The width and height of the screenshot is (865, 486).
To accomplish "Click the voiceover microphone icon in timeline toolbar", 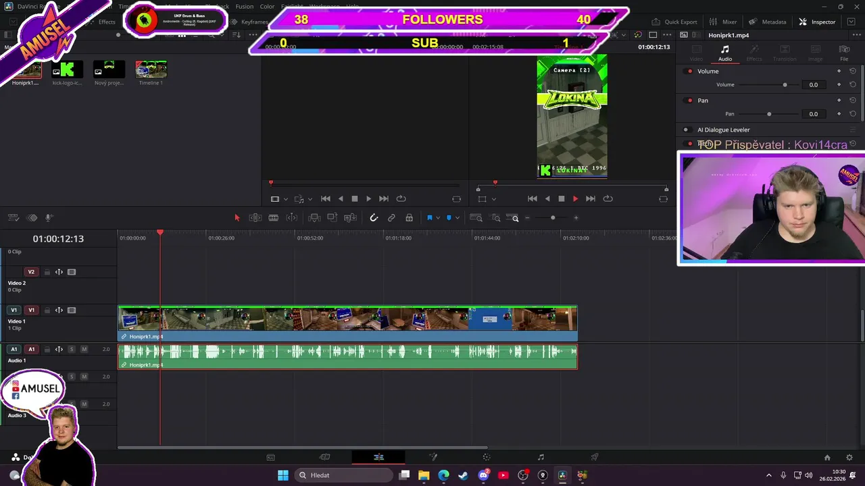I will (x=49, y=217).
